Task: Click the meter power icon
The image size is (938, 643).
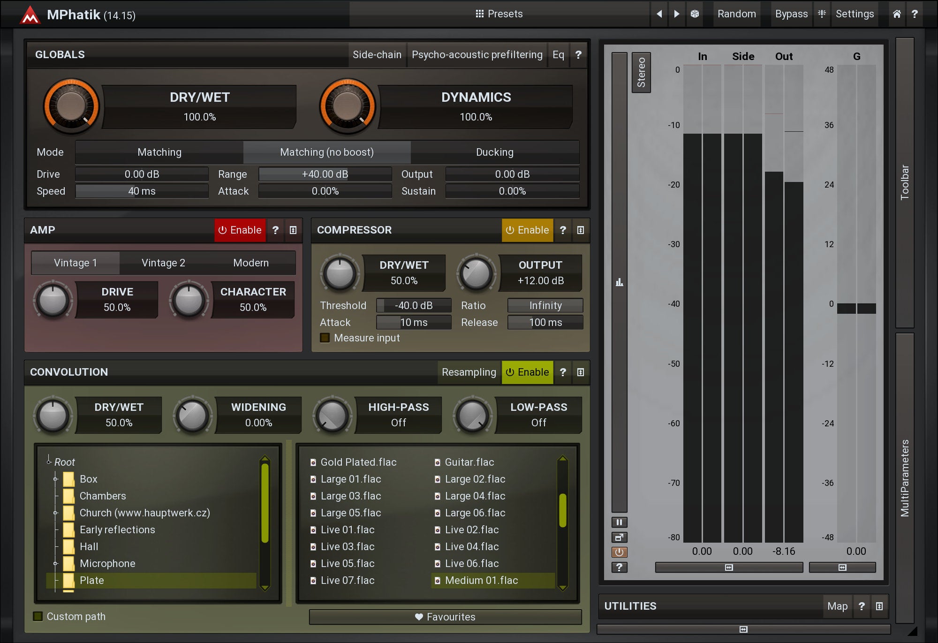Action: (x=619, y=552)
